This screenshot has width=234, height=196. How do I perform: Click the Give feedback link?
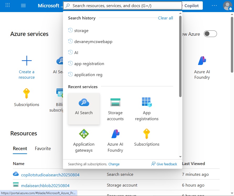click(x=167, y=164)
